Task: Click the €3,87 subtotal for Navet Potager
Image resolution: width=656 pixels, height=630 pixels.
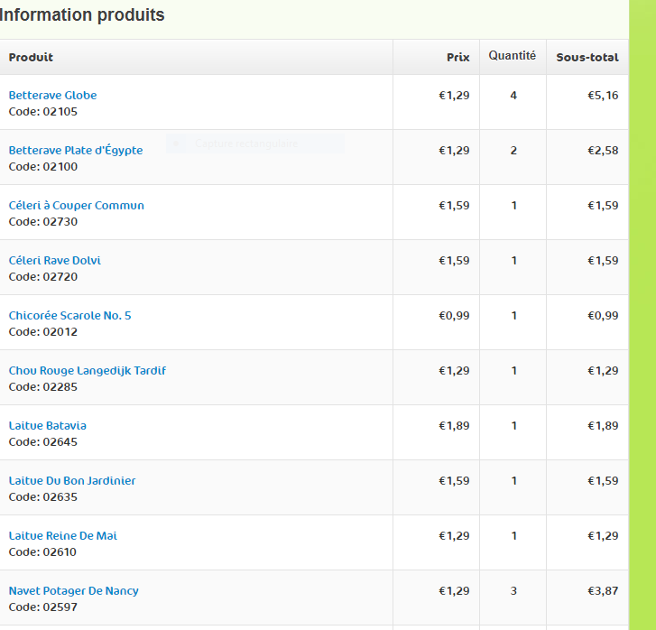Action: click(x=603, y=591)
